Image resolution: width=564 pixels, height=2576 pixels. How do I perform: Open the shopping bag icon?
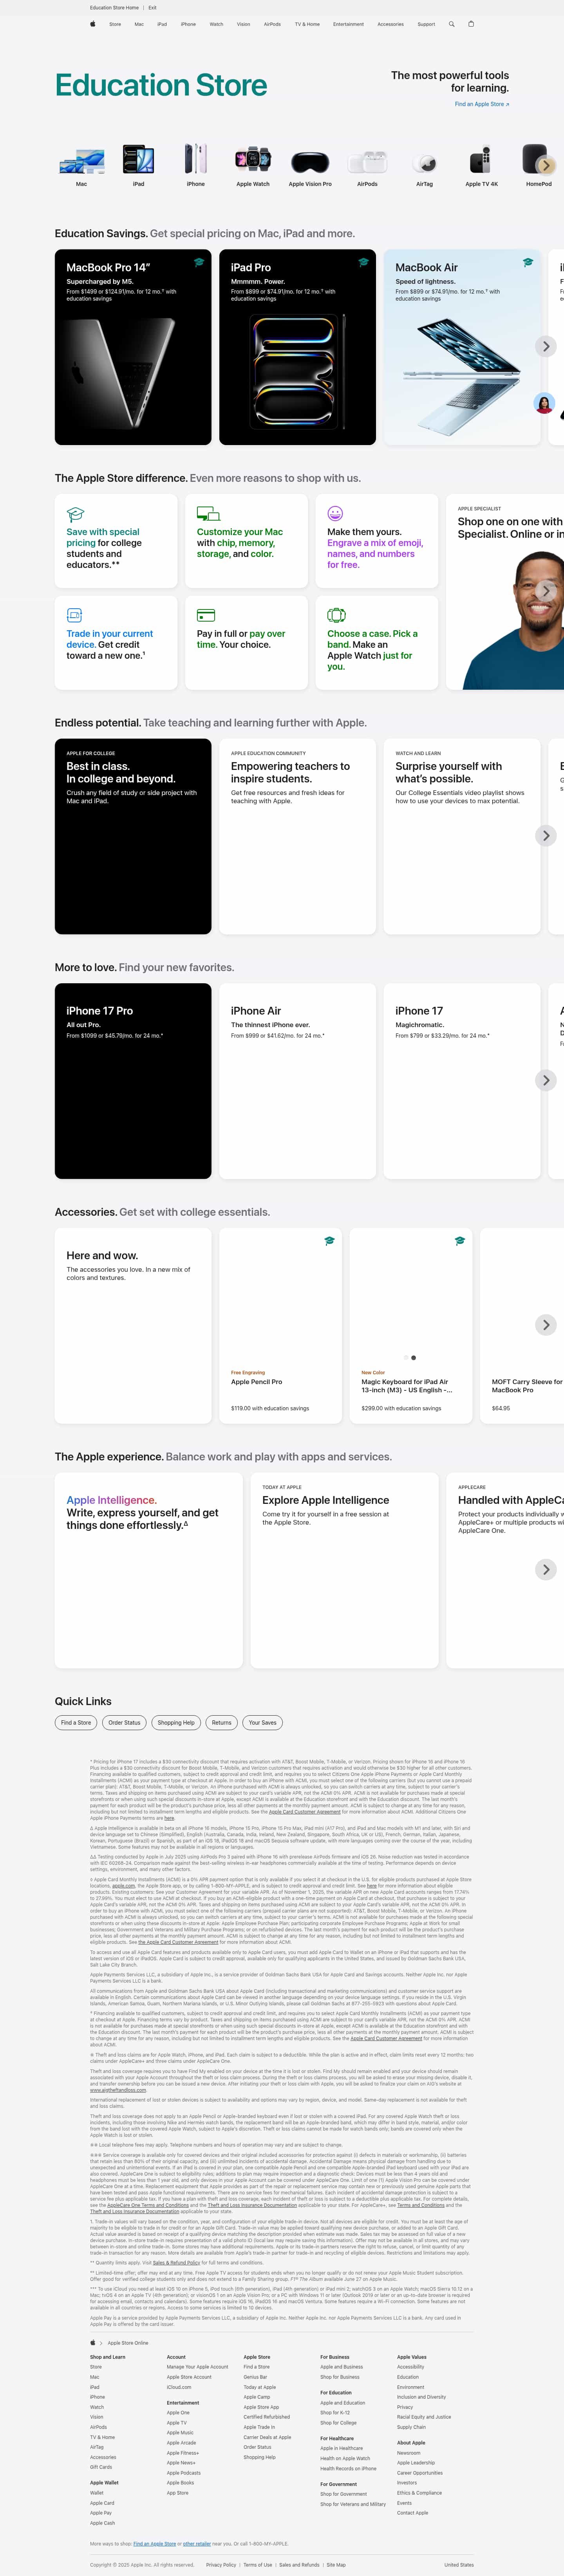[471, 24]
